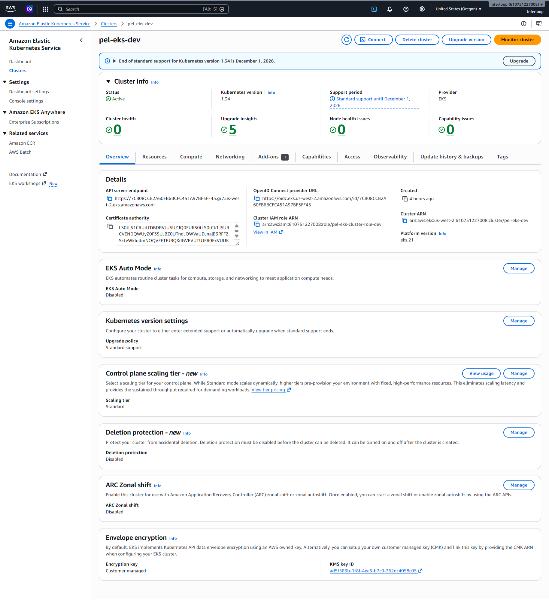Copy the certificate authority data

click(x=110, y=226)
